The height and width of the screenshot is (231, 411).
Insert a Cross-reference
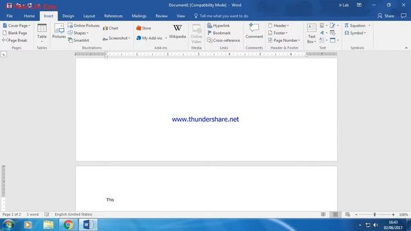(x=223, y=40)
